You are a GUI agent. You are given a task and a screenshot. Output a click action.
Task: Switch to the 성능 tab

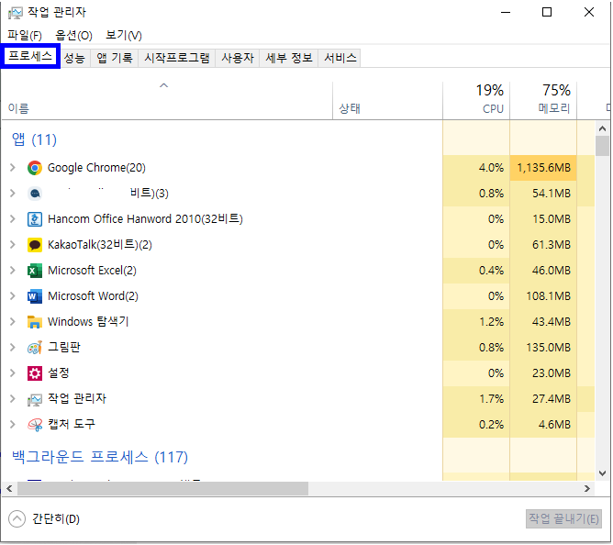[x=74, y=58]
